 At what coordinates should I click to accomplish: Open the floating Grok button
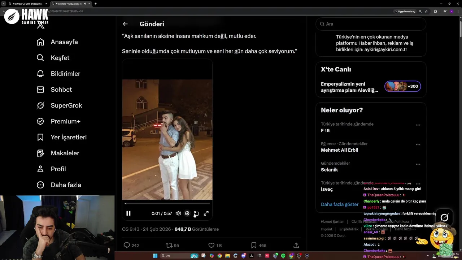pos(444,217)
